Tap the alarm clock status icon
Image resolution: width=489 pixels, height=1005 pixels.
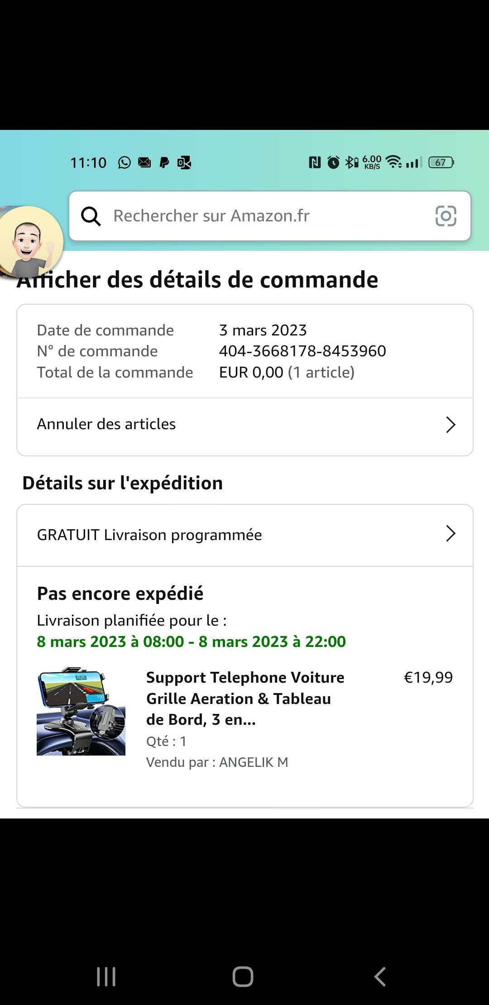tap(333, 162)
